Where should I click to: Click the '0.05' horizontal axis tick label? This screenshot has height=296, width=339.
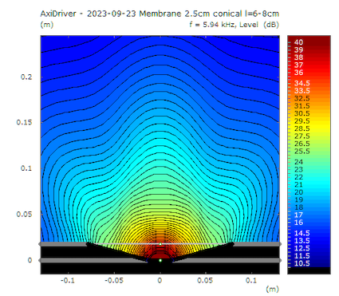(x=205, y=281)
